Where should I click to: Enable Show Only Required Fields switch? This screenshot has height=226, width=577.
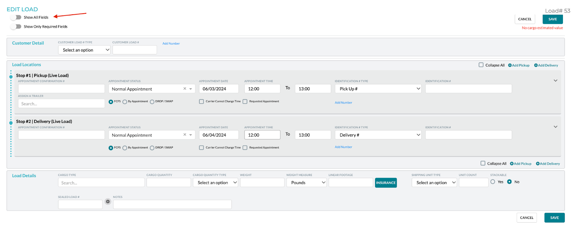point(16,27)
